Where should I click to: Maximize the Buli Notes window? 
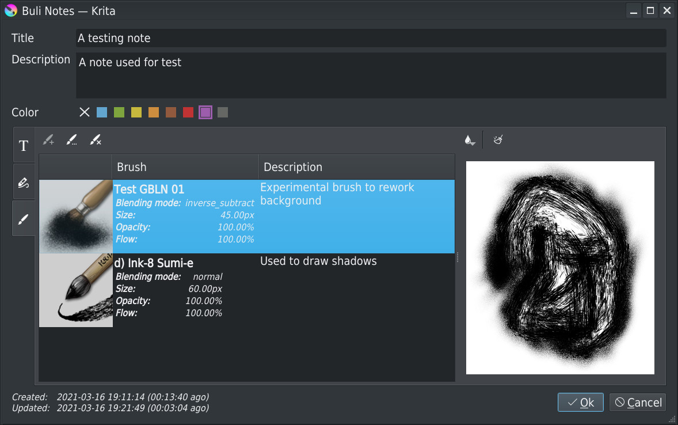tap(650, 10)
